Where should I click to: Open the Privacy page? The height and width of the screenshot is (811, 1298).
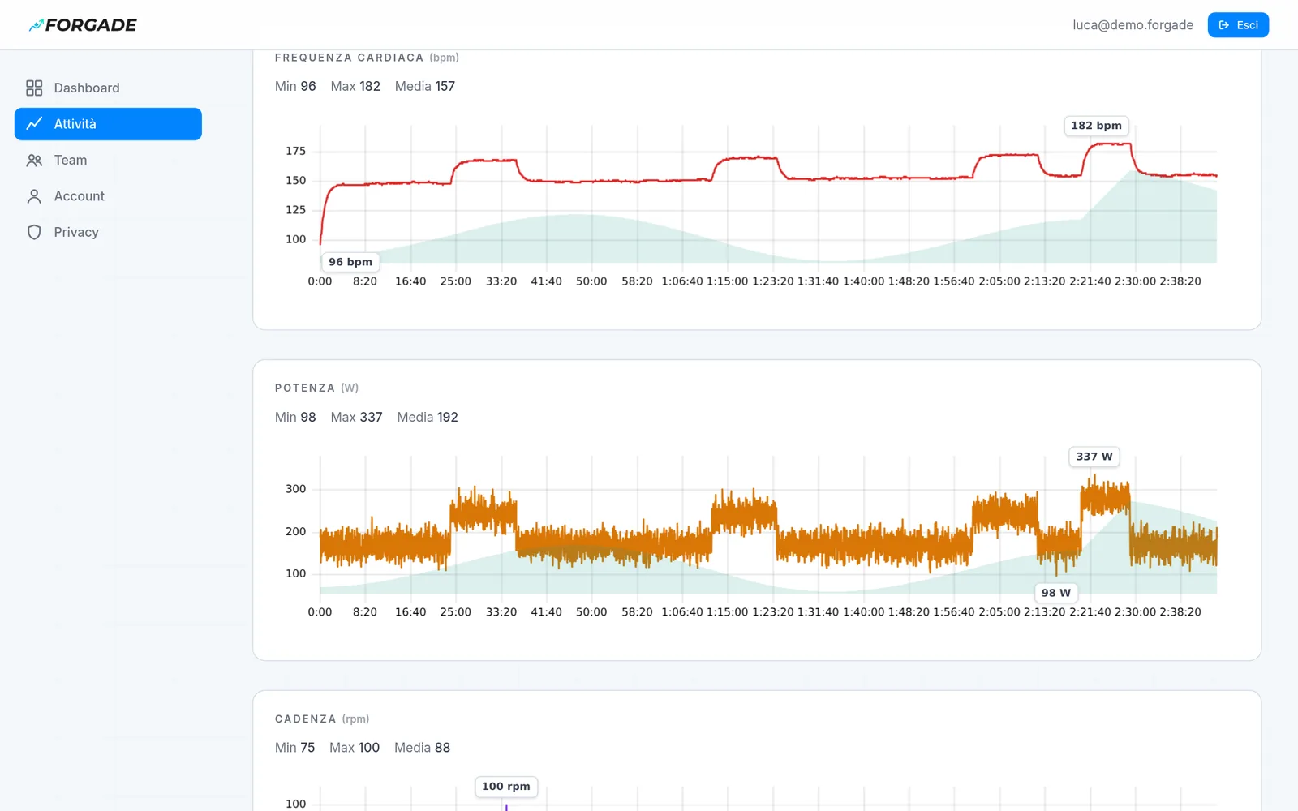click(x=108, y=232)
